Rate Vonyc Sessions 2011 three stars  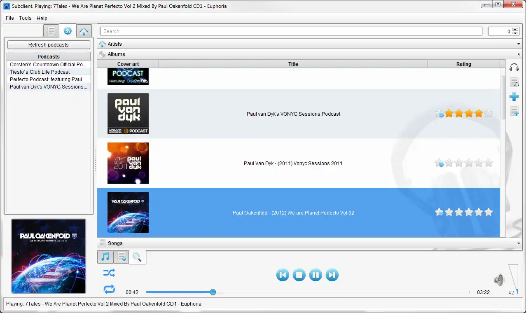tap(469, 163)
